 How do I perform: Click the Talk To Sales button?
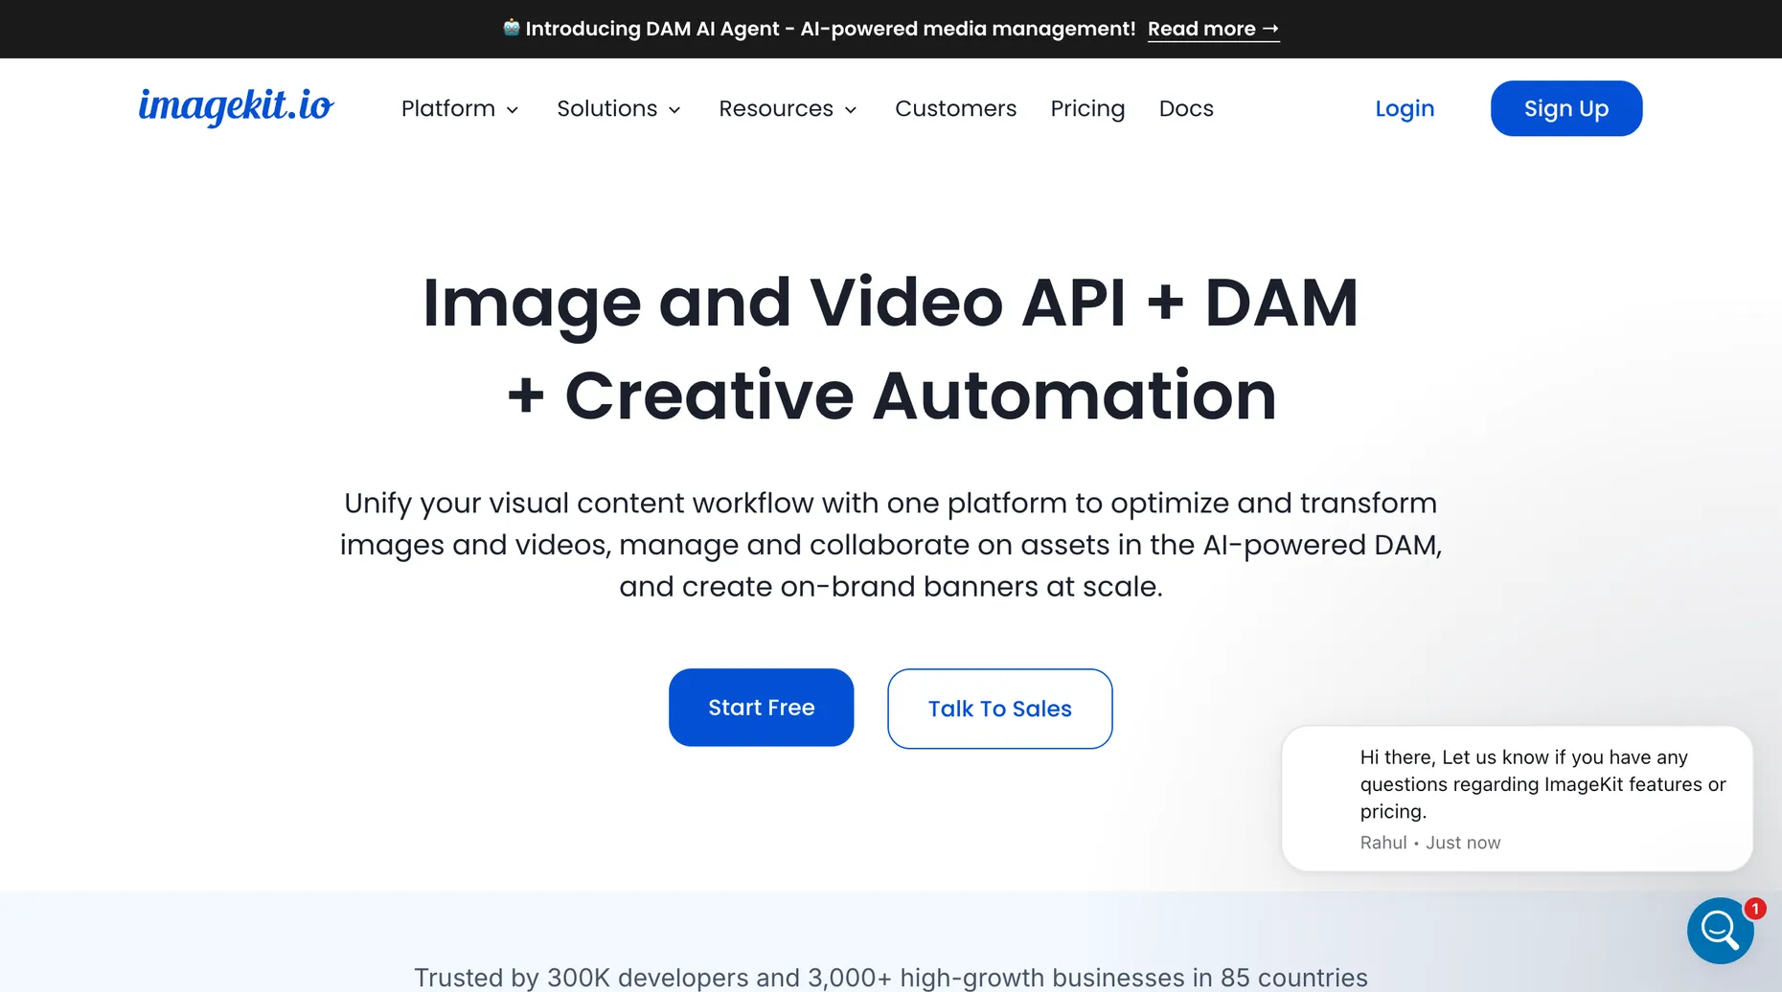(x=999, y=709)
